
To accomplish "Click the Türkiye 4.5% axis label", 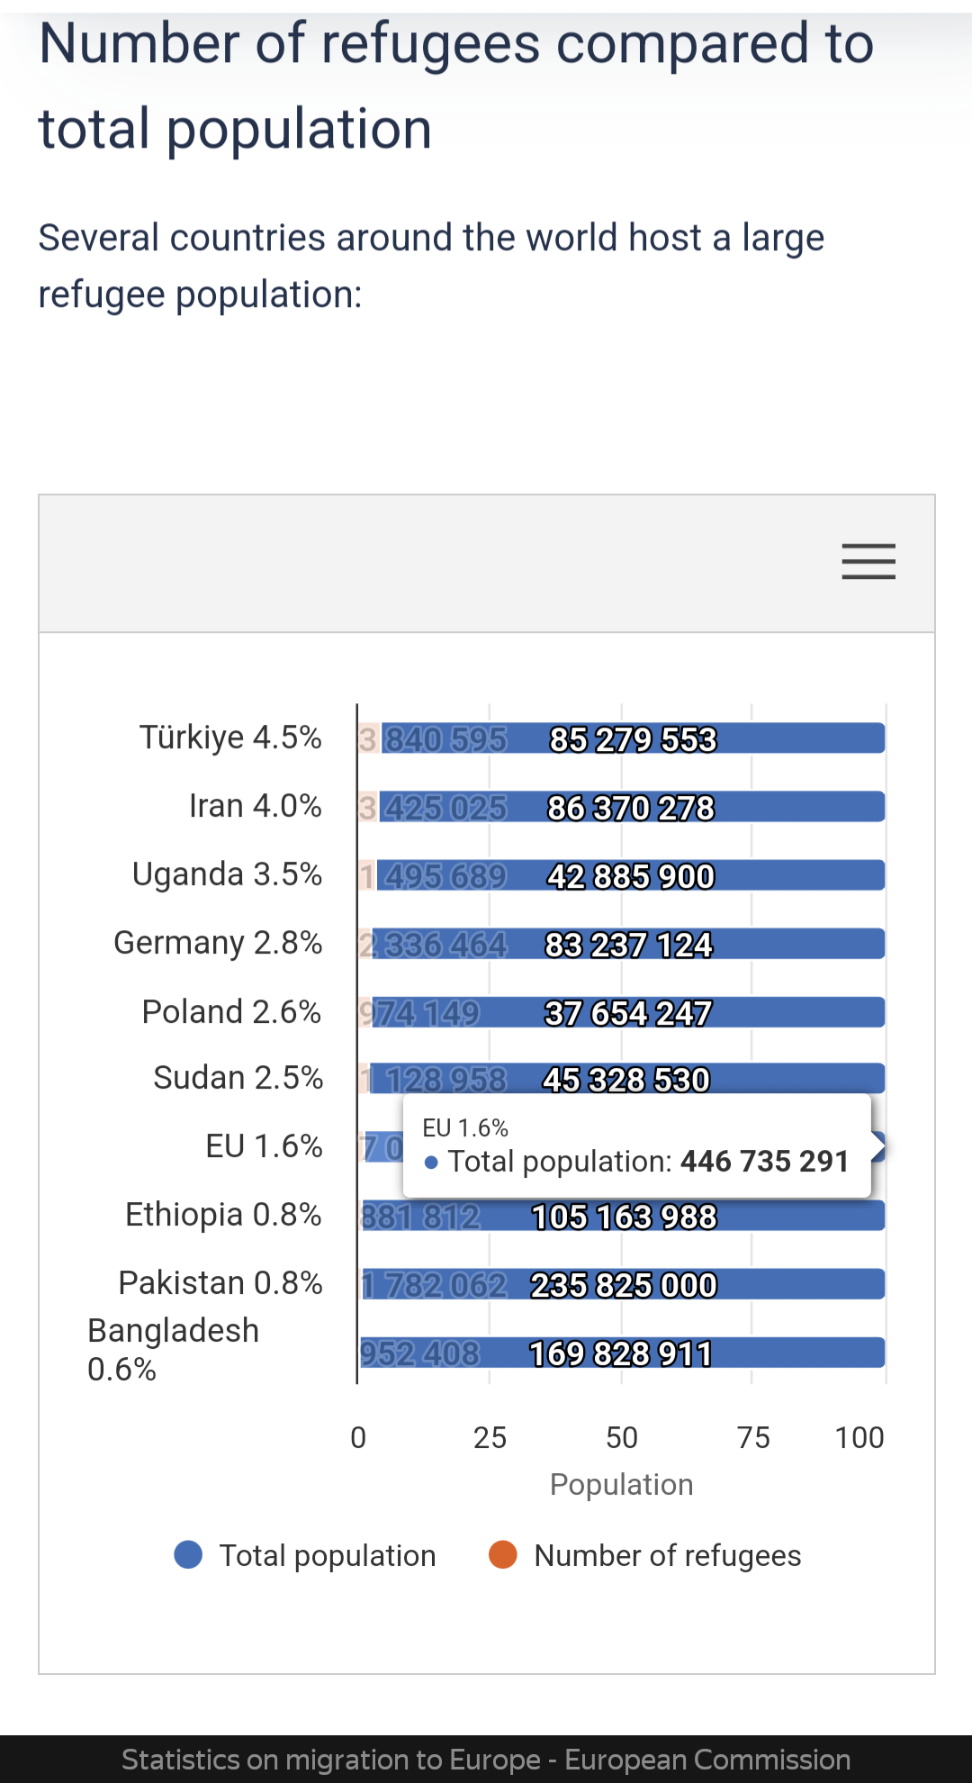I will click(x=230, y=738).
